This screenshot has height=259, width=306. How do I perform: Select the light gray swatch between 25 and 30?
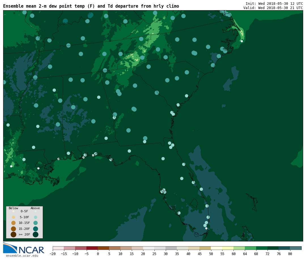click(160, 248)
